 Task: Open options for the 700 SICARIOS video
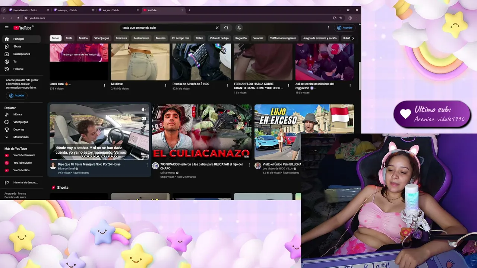[250, 165]
